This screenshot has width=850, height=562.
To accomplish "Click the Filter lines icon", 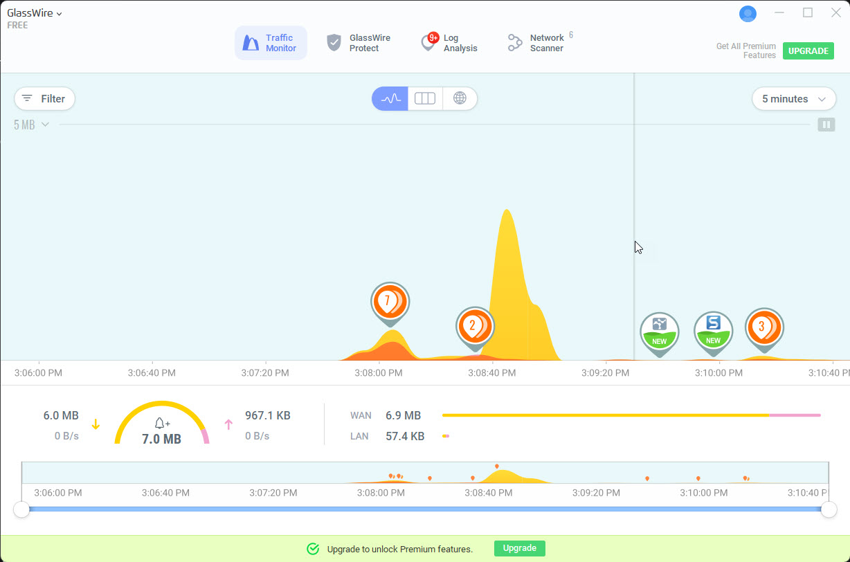I will [x=27, y=99].
